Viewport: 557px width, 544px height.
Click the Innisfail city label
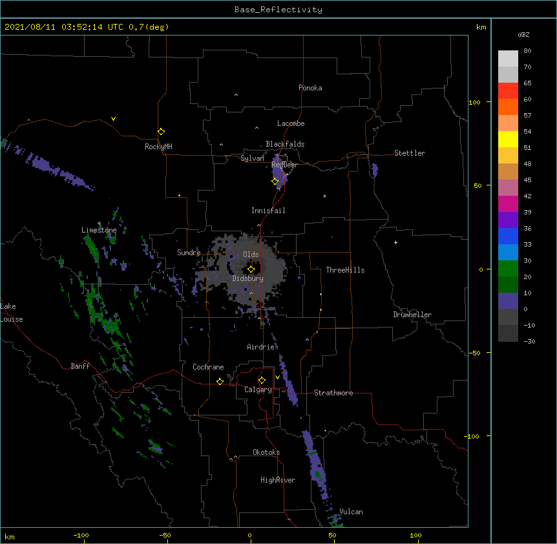(x=268, y=211)
